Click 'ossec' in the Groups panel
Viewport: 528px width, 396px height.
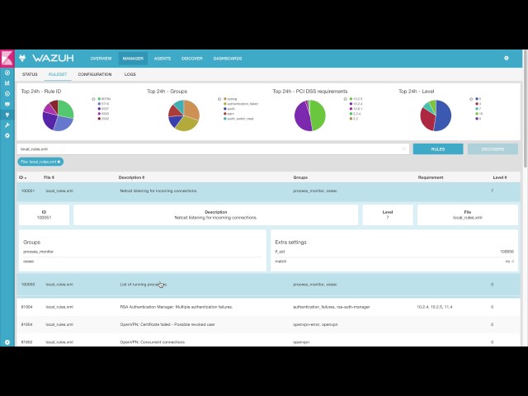29,262
